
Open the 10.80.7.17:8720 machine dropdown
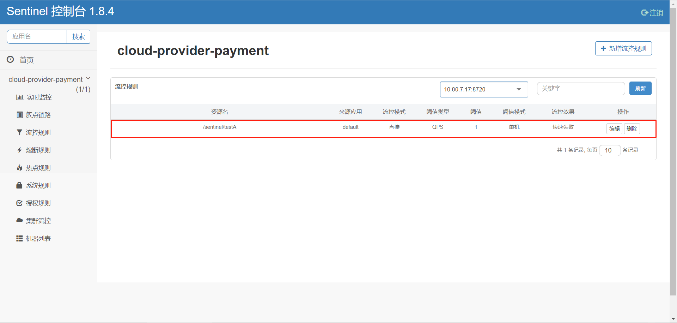click(x=484, y=89)
